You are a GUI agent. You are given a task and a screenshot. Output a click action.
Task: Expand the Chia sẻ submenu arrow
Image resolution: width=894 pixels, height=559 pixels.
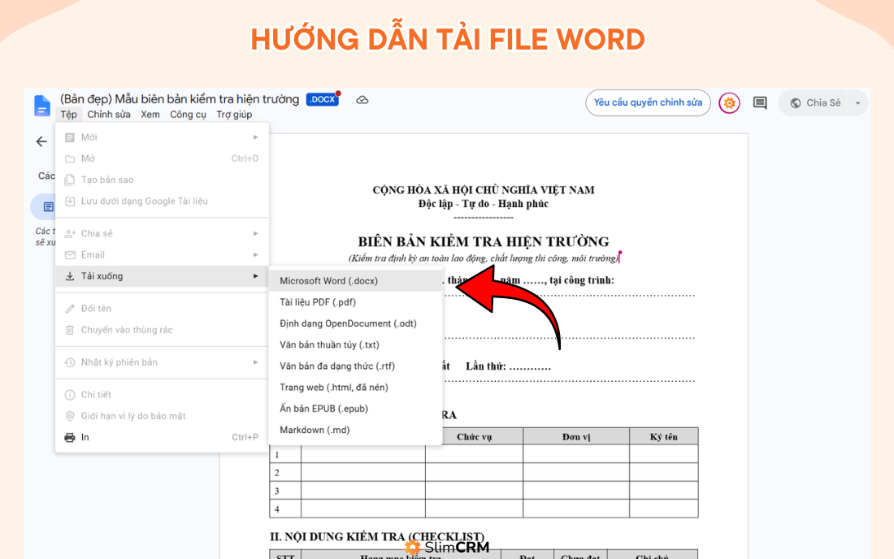255,234
